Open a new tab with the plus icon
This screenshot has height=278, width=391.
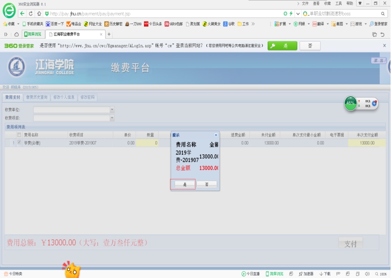click(109, 34)
